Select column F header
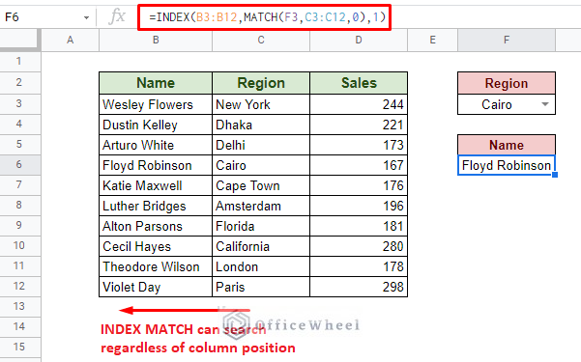 (x=507, y=40)
